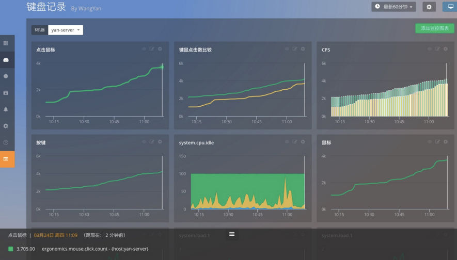Open settings gear for system.cpu.idle chart
The image size is (457, 260).
[303, 142]
